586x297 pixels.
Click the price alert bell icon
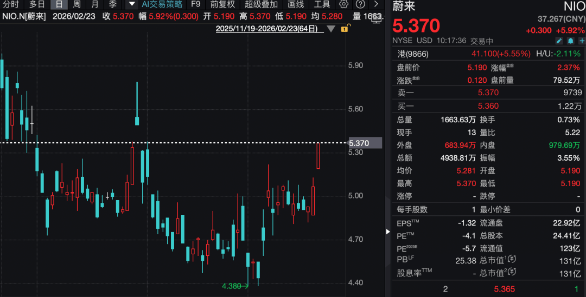coord(570,41)
